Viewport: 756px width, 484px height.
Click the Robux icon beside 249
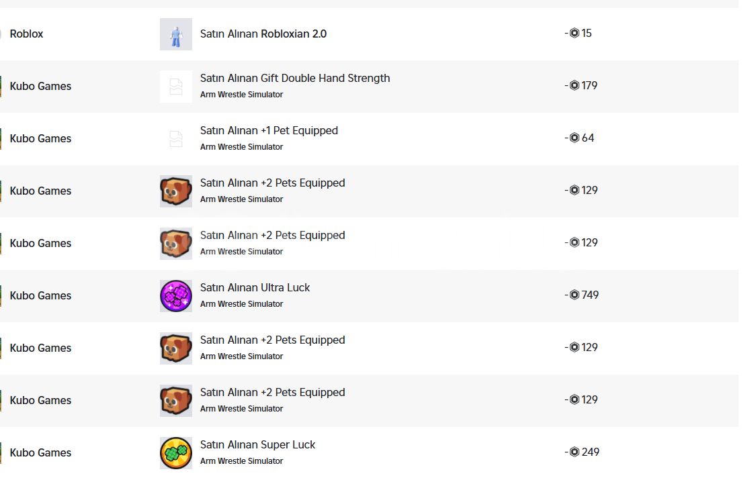575,452
